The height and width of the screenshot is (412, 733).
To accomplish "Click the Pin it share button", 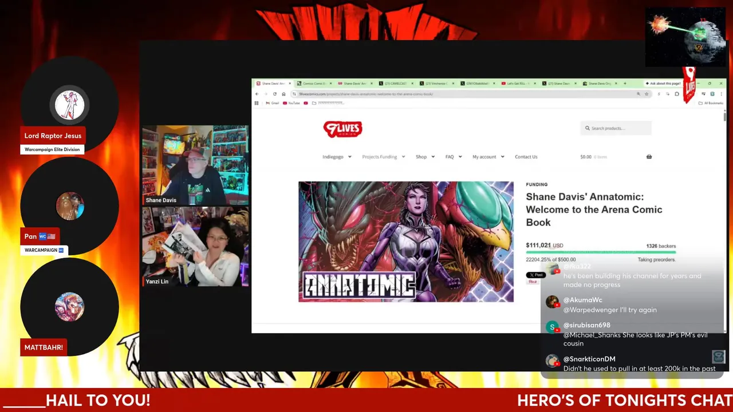I will click(x=533, y=282).
